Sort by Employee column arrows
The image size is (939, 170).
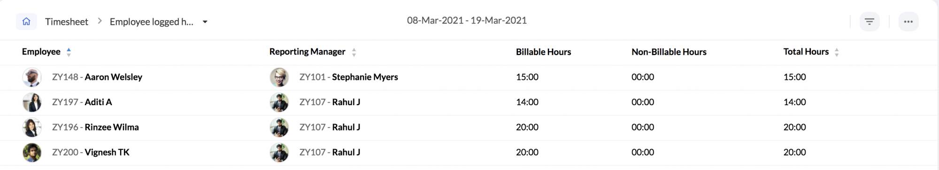point(69,52)
